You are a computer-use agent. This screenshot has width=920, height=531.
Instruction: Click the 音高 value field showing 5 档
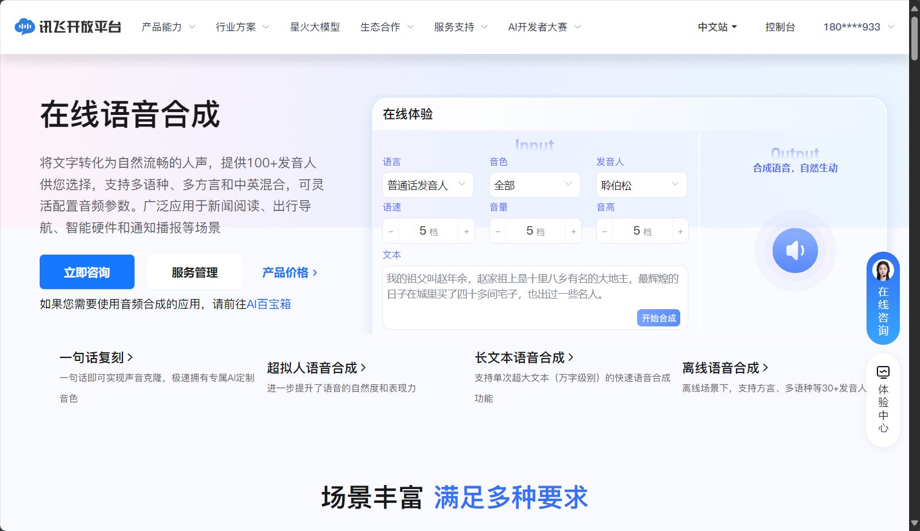(642, 231)
